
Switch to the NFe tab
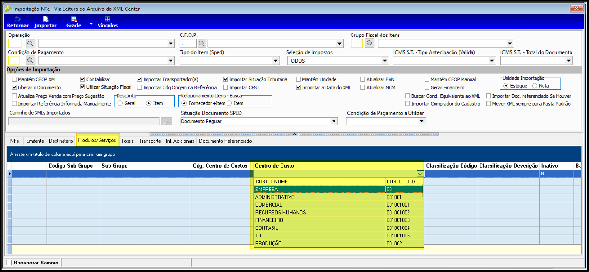[15, 141]
